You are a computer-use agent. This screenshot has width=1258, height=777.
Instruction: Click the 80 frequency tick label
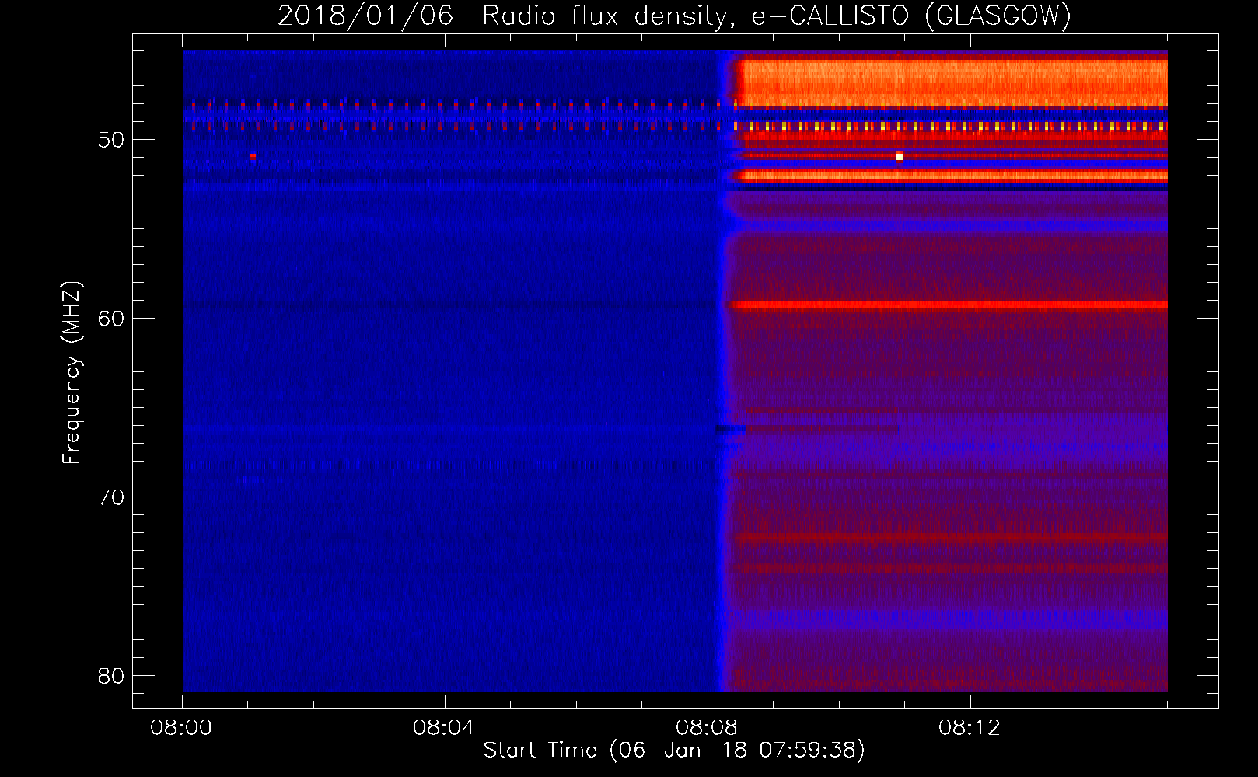click(x=111, y=676)
